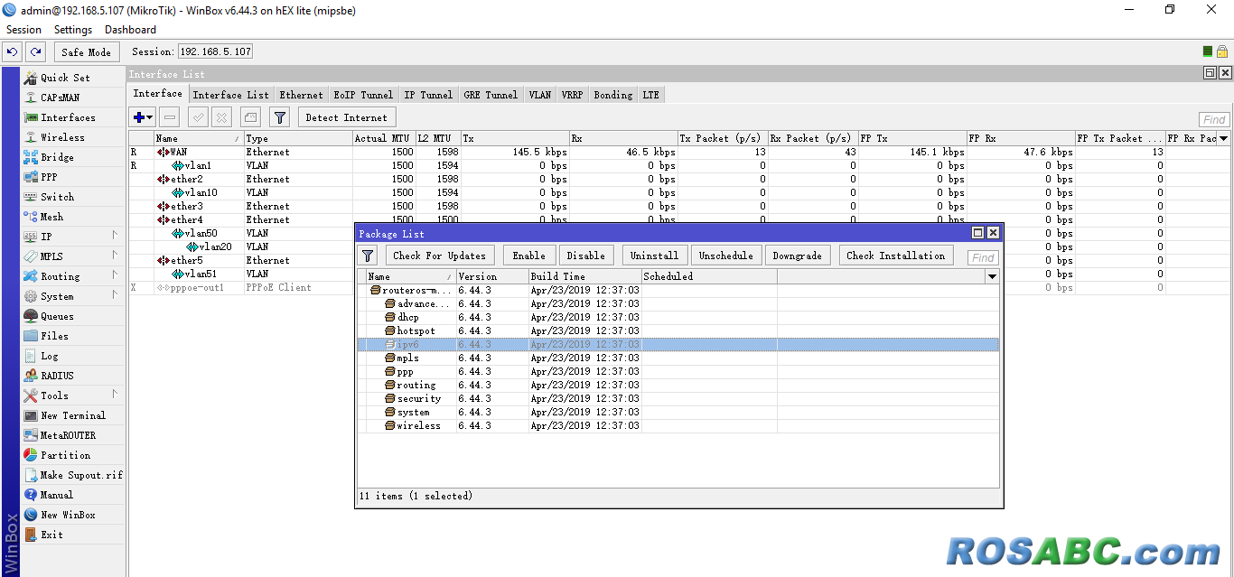Click the Check Installation button

[x=896, y=256]
